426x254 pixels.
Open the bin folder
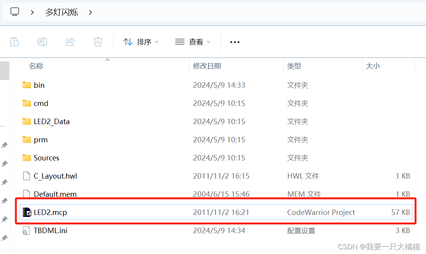(x=39, y=85)
